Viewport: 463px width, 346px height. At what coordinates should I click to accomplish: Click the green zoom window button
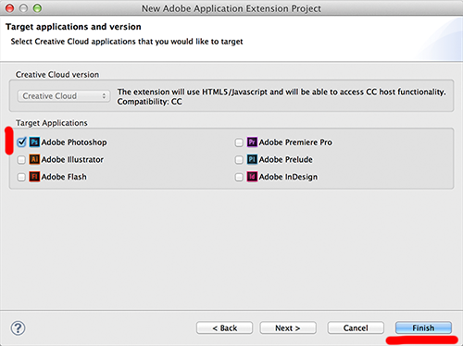pos(37,8)
